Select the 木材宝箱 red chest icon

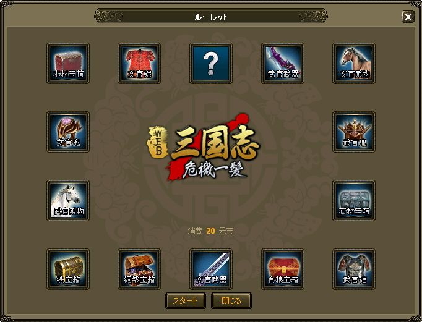coord(68,64)
